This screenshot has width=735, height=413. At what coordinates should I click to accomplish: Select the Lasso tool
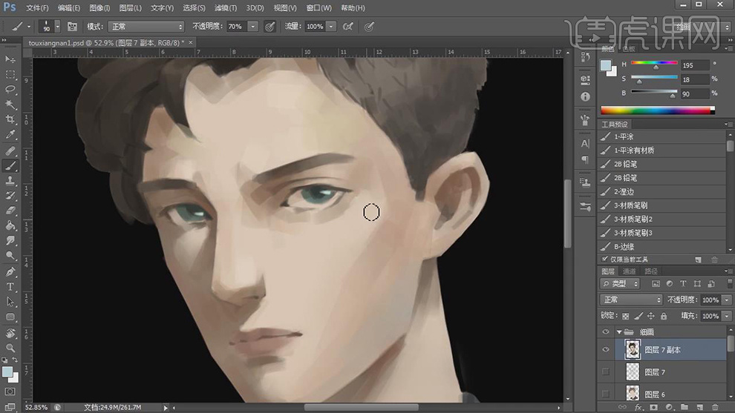pos(10,90)
